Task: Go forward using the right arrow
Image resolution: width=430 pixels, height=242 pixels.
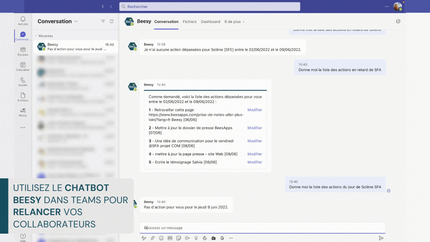Action: point(111,6)
